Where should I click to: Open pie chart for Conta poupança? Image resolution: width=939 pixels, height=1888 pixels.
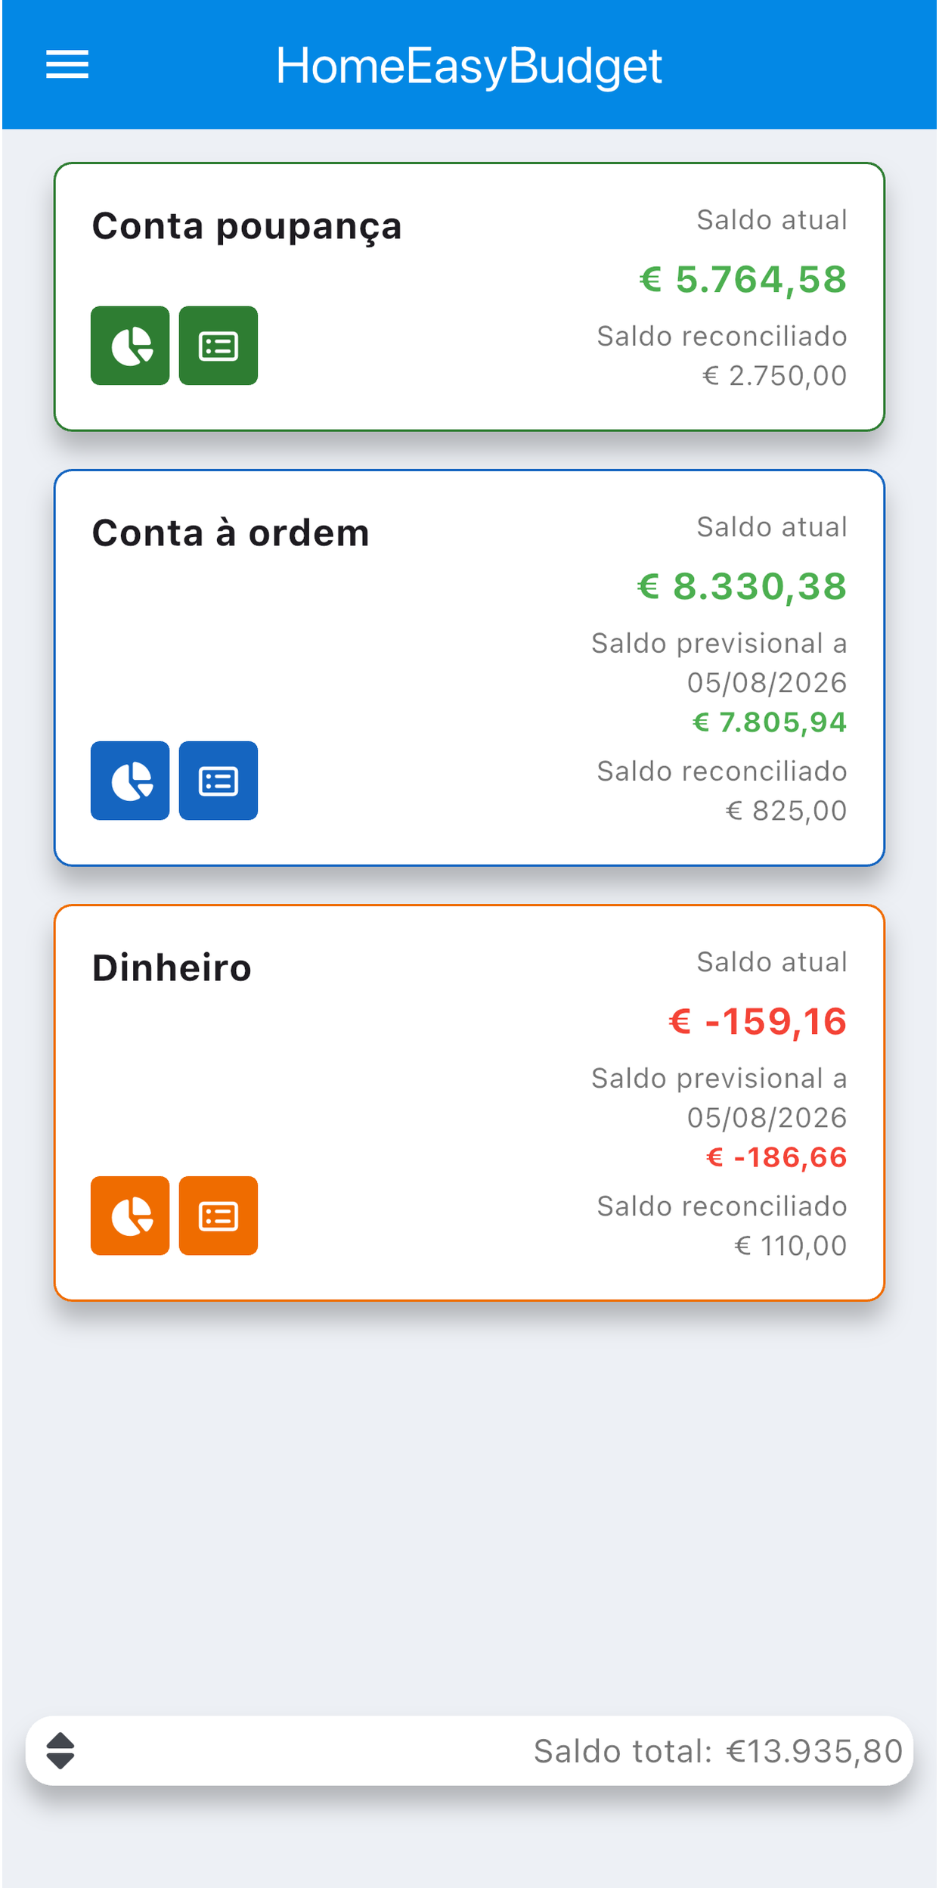click(130, 346)
